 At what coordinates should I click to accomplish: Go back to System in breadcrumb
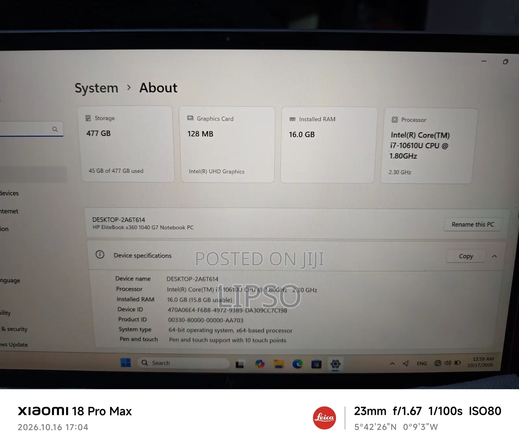(96, 88)
